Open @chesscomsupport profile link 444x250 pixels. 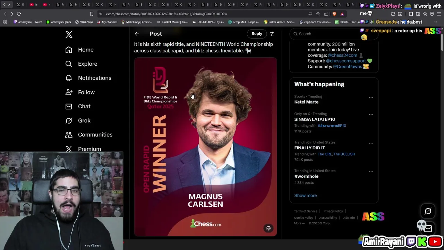point(346,61)
